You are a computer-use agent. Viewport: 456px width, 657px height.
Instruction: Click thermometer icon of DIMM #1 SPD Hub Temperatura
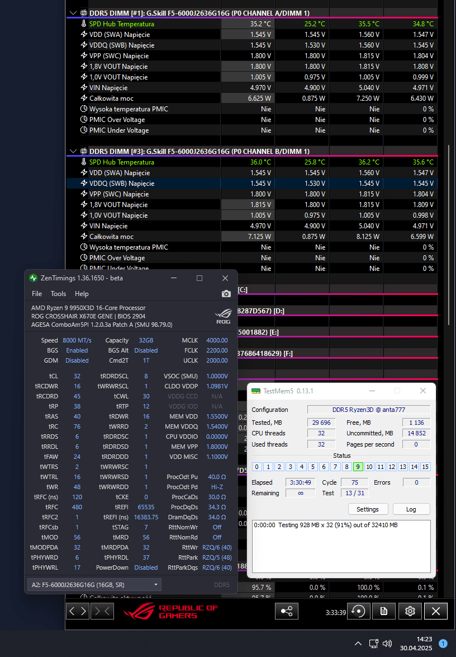pos(84,24)
